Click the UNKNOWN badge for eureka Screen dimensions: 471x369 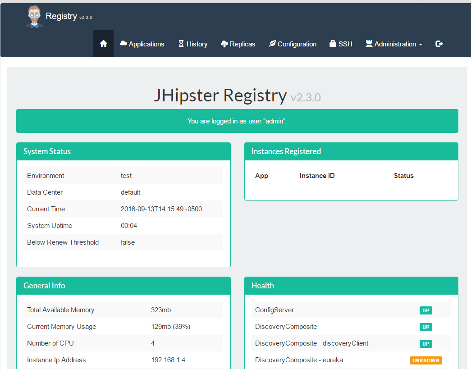coord(425,360)
